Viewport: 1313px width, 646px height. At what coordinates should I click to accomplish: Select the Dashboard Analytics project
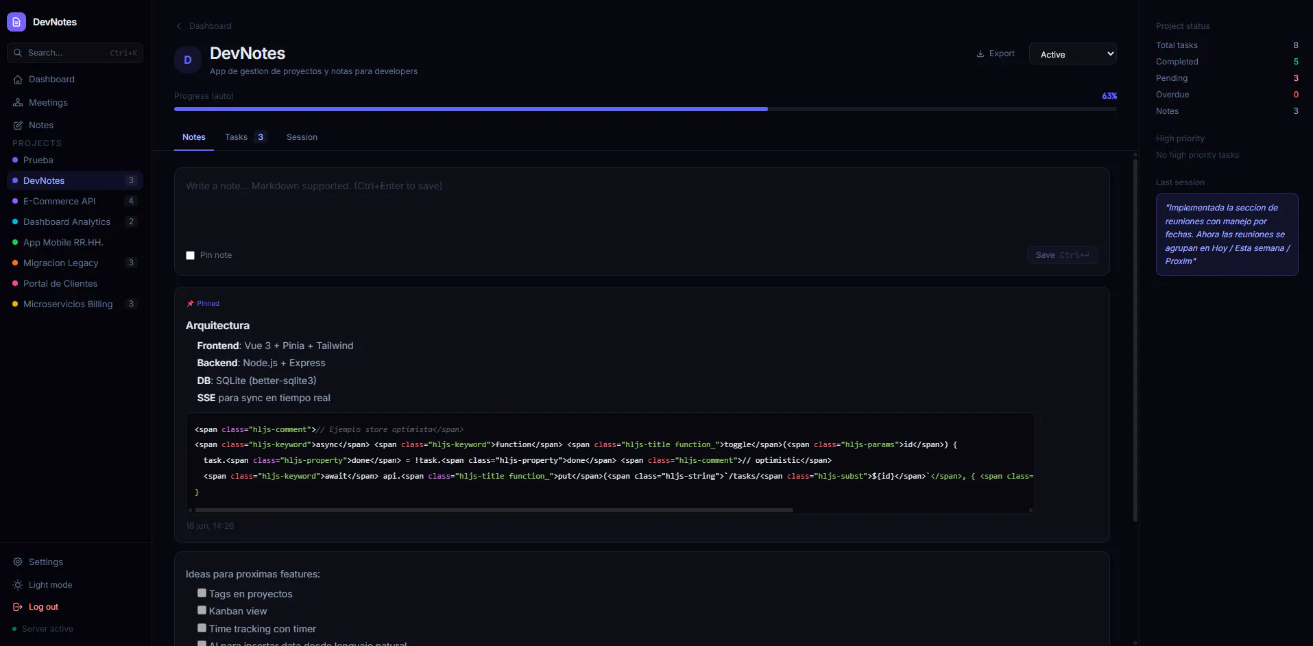[75, 222]
